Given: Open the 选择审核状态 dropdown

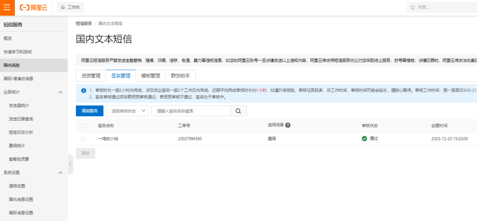Looking at the screenshot, I should coord(127,111).
